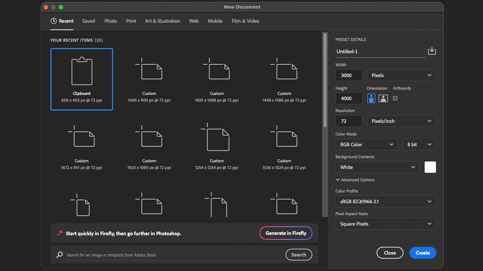Click the Width field showing 3000

pyautogui.click(x=349, y=75)
